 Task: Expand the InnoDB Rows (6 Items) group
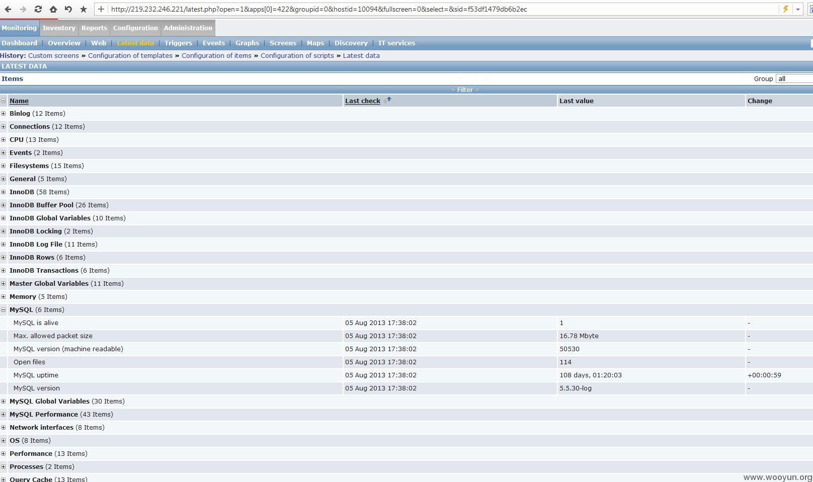click(x=4, y=258)
